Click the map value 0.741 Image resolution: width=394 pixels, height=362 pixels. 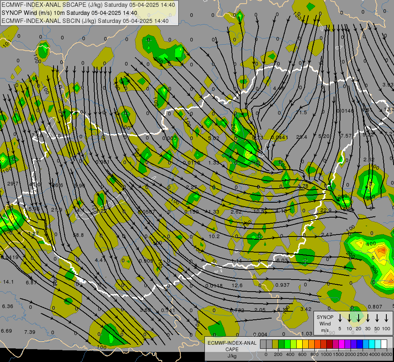(x=168, y=310)
